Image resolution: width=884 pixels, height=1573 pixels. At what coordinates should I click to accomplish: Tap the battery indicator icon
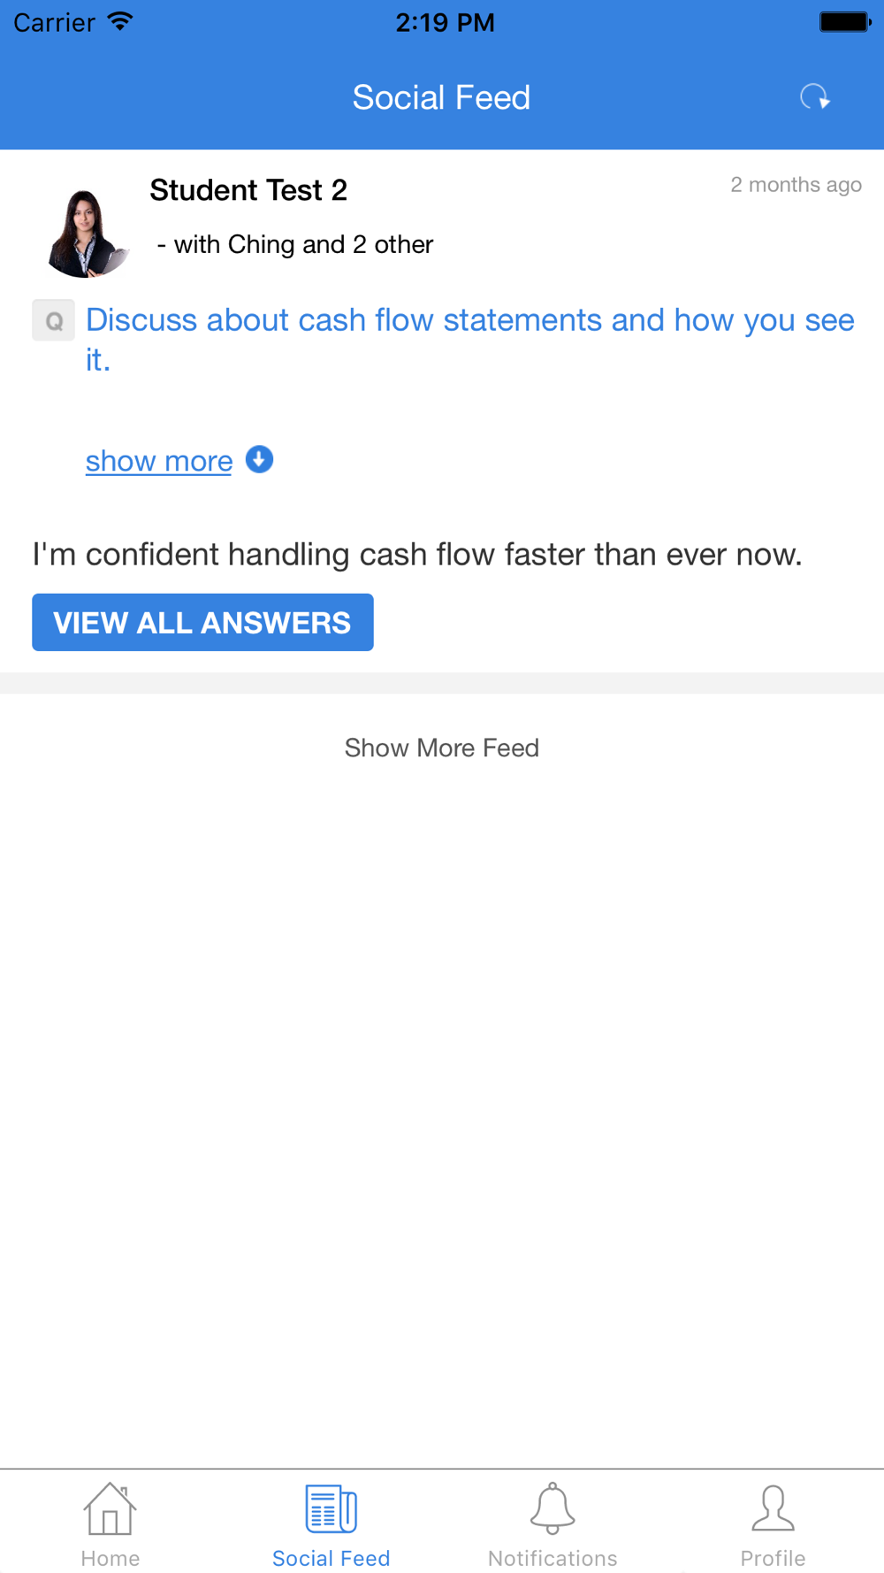pyautogui.click(x=844, y=22)
